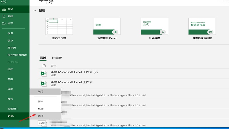Choose 帐户 in the popup menu
Viewport: 229px width, 129px height.
click(46, 101)
